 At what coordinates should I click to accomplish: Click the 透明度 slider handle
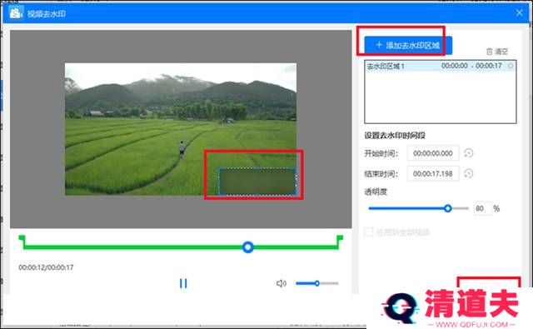pos(448,208)
